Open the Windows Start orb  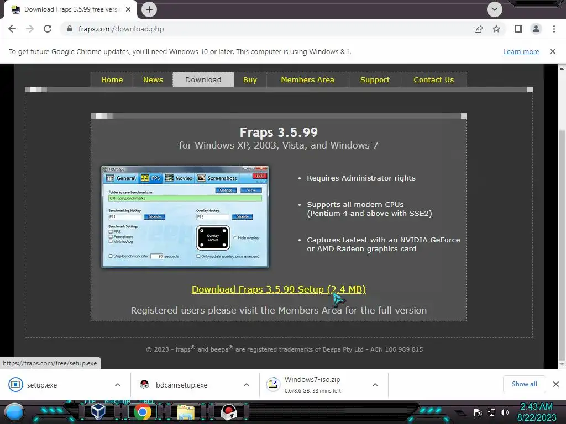tap(14, 412)
